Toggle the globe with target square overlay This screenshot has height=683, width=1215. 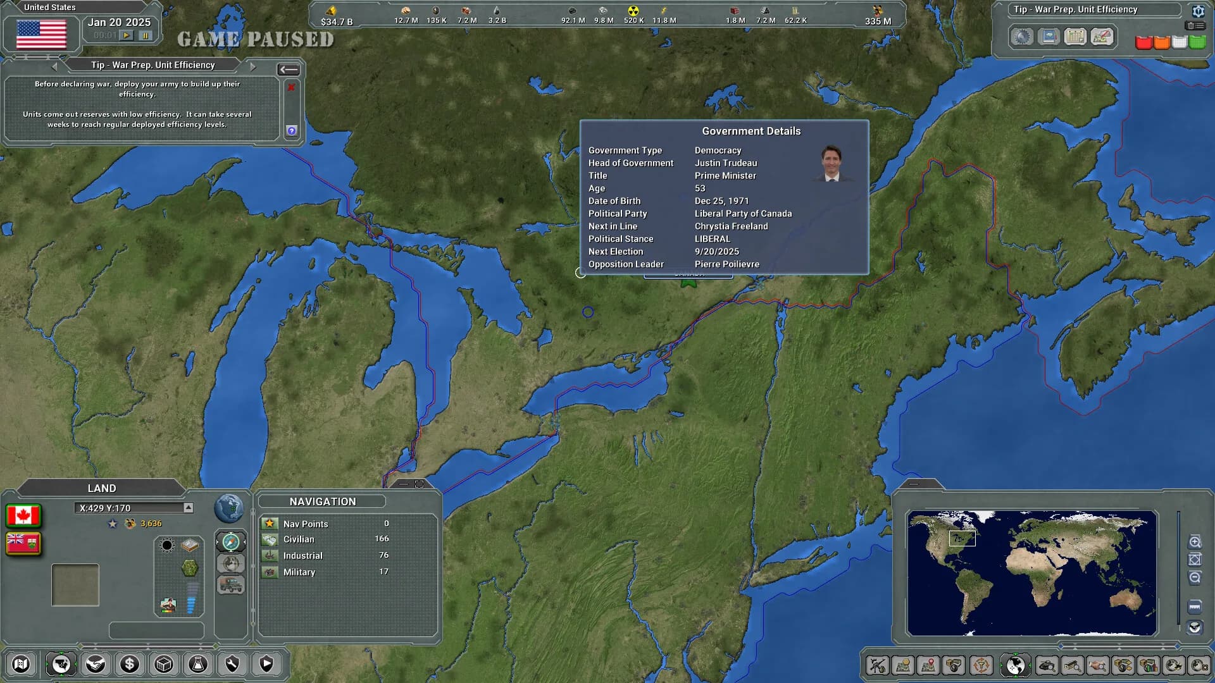tap(1199, 665)
